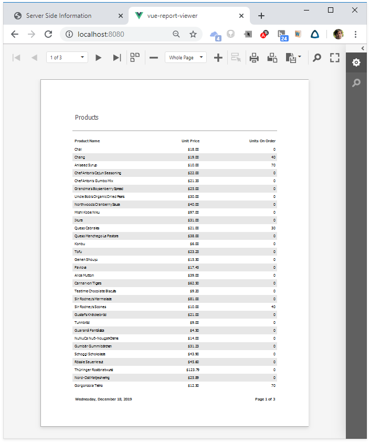Toggle multipage view mode
Image resolution: width=370 pixels, height=443 pixels.
[x=135, y=57]
